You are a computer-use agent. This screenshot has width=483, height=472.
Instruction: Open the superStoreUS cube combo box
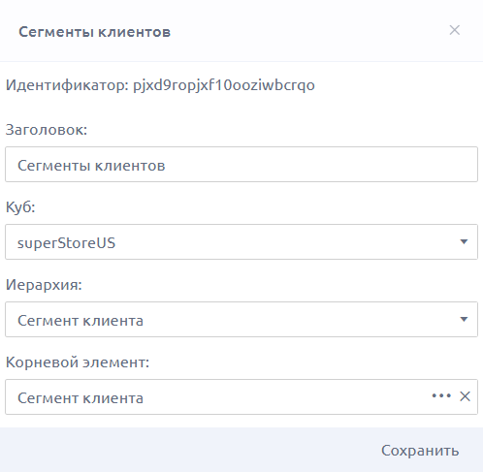tap(241, 241)
